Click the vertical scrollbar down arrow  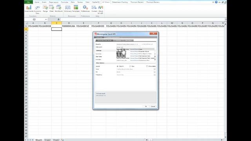tap(226, 137)
